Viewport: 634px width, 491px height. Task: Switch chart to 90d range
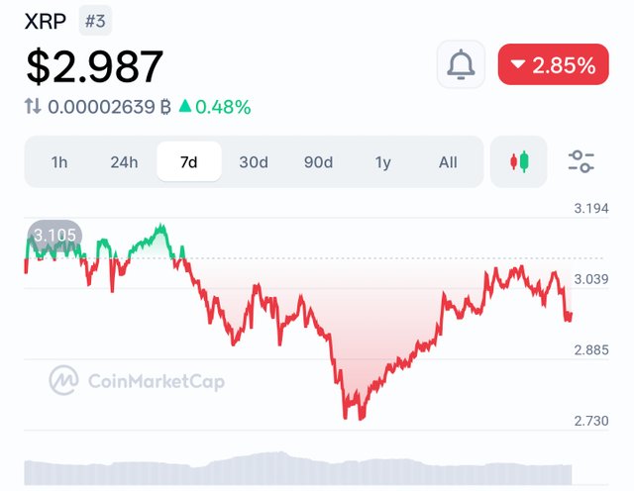click(x=318, y=162)
